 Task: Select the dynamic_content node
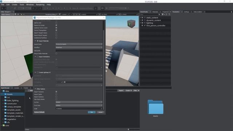[x=154, y=20]
